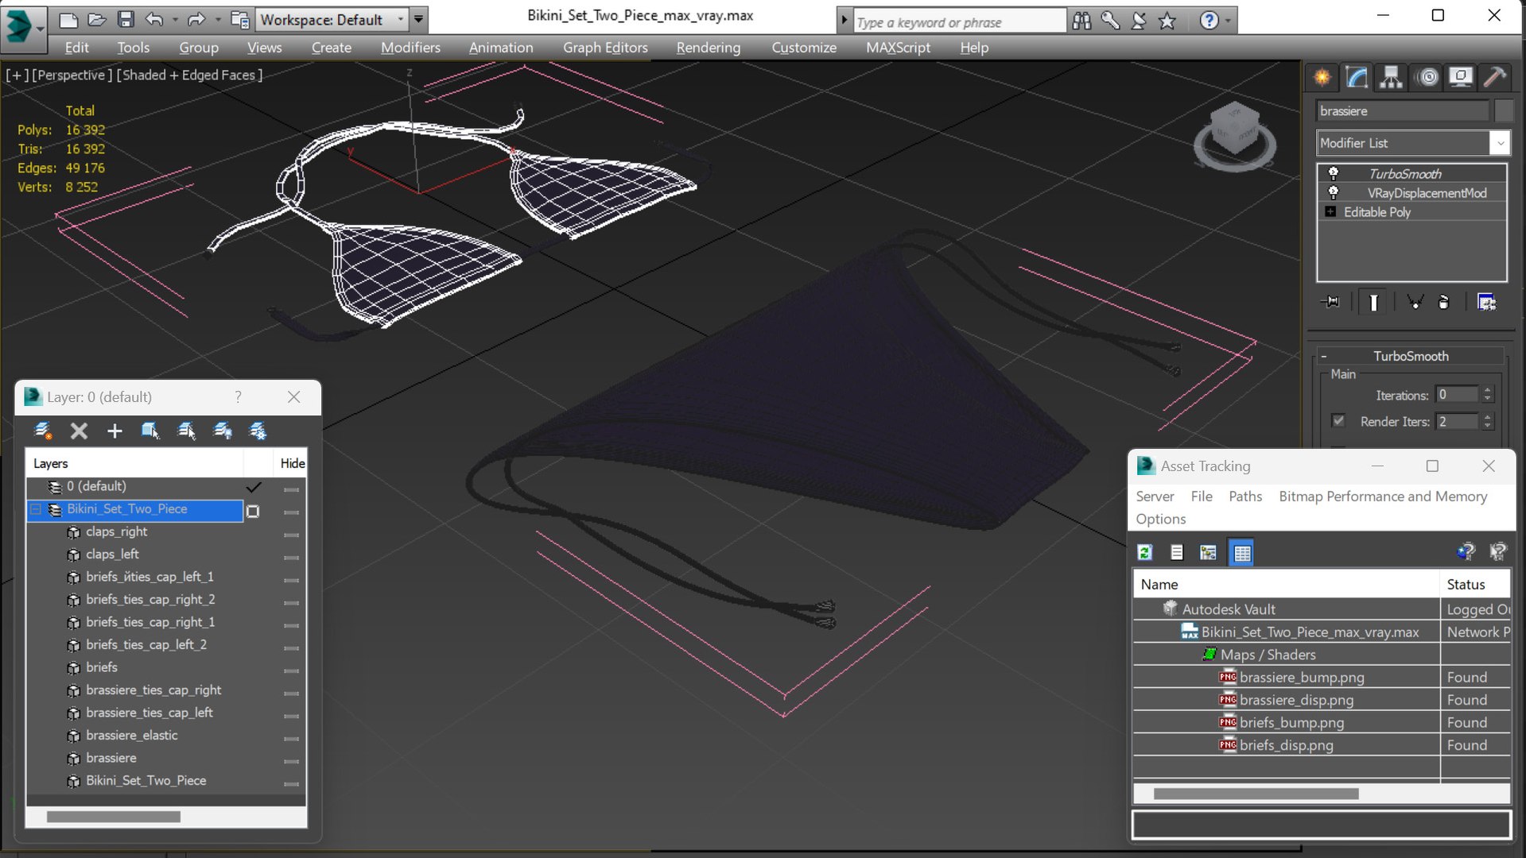Click Remove Modifier from stack icon

point(1444,302)
